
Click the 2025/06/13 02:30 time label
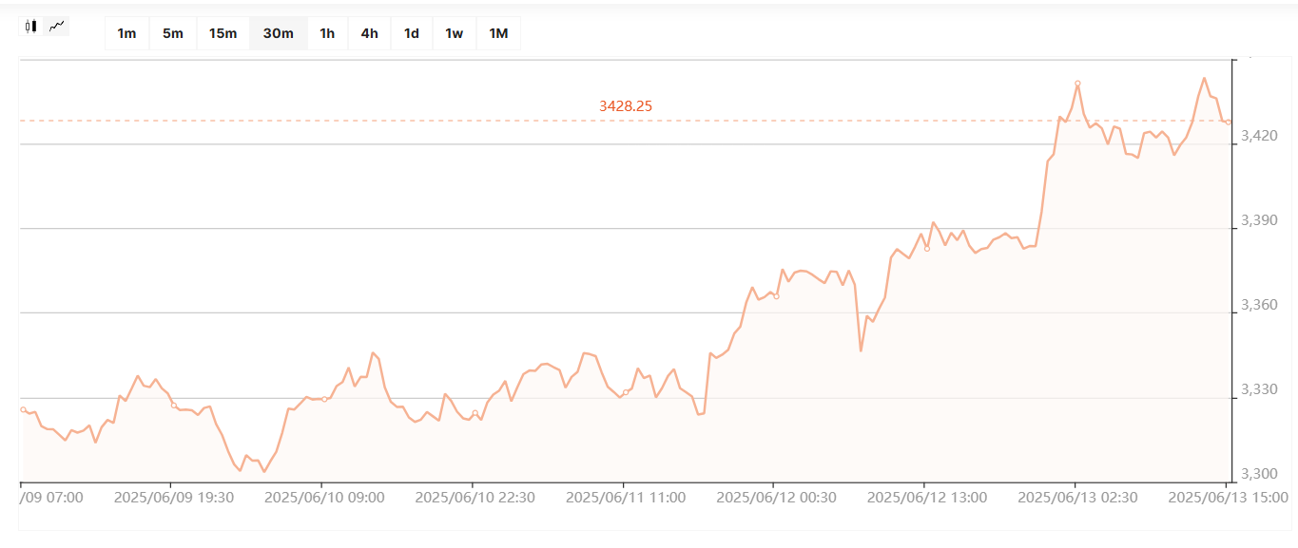click(1076, 497)
